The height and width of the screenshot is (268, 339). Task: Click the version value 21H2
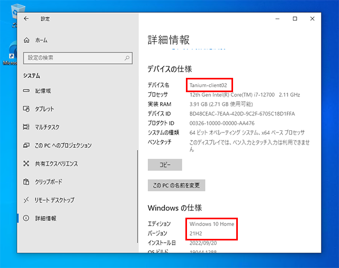(195, 234)
